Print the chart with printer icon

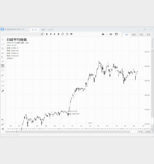point(103,34)
